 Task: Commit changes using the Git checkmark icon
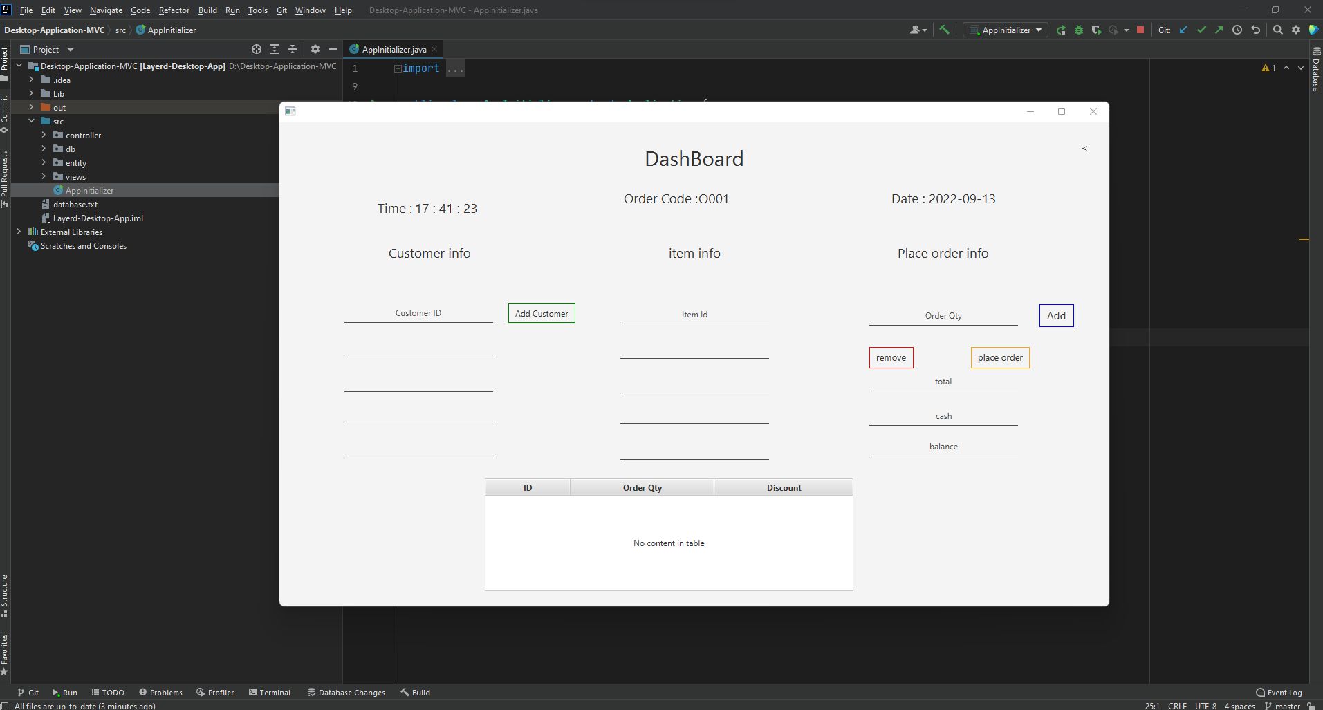coord(1201,30)
